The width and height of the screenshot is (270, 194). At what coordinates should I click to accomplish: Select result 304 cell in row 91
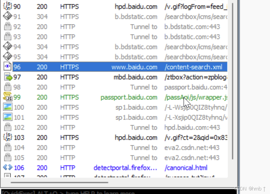tap(42, 17)
